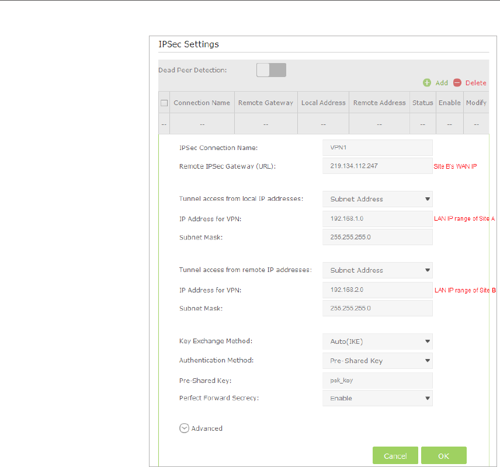The height and width of the screenshot is (467, 500).
Task: Check the select-all checkbox in table header
Action: point(164,103)
